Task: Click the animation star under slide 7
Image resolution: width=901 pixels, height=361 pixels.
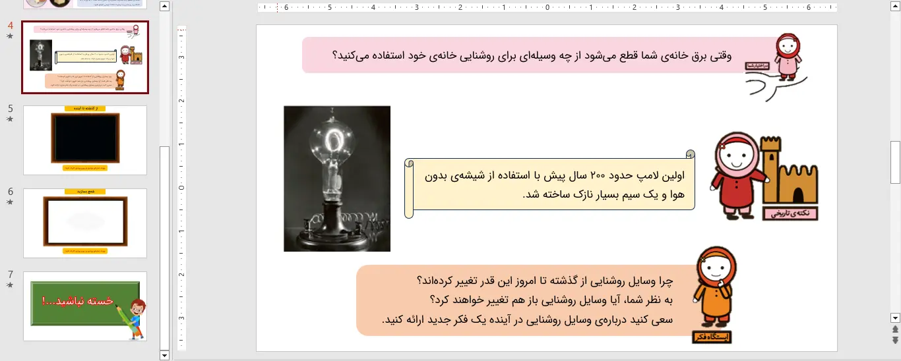Action: pyautogui.click(x=10, y=285)
